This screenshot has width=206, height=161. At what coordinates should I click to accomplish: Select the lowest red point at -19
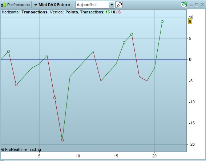coord(62,140)
